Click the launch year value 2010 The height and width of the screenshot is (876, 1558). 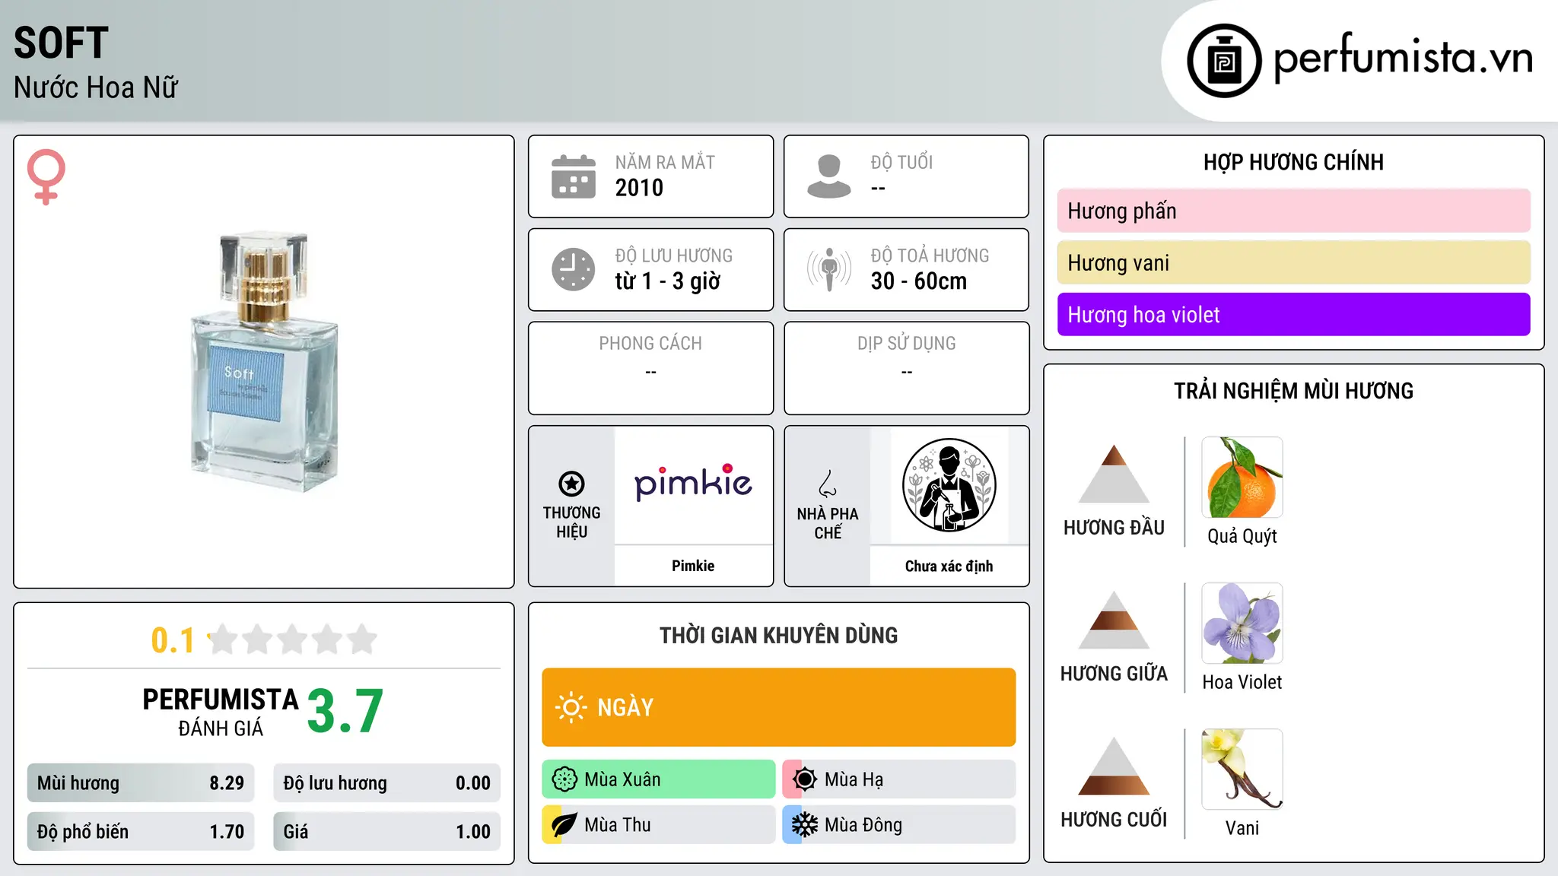point(639,188)
